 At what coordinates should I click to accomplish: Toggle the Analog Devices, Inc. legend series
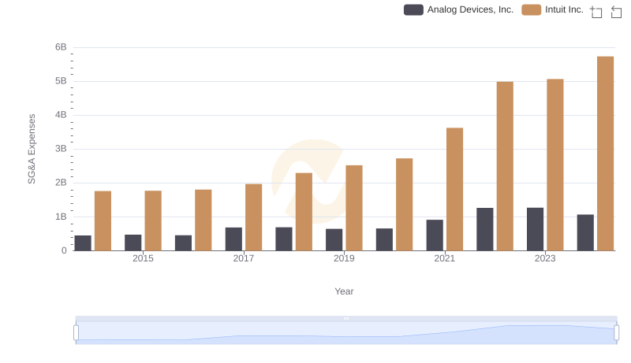459,9
